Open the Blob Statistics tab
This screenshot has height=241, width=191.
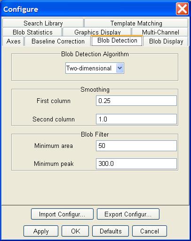[x=32, y=32]
